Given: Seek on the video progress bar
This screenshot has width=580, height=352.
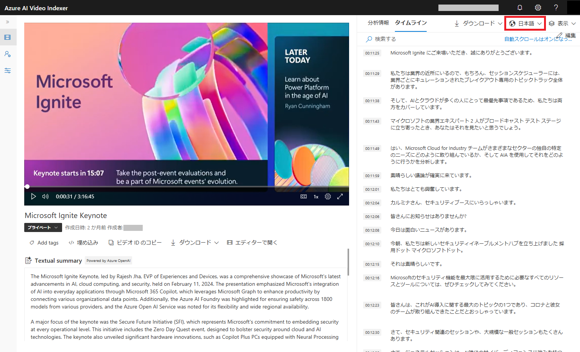Looking at the screenshot, I should point(187,187).
